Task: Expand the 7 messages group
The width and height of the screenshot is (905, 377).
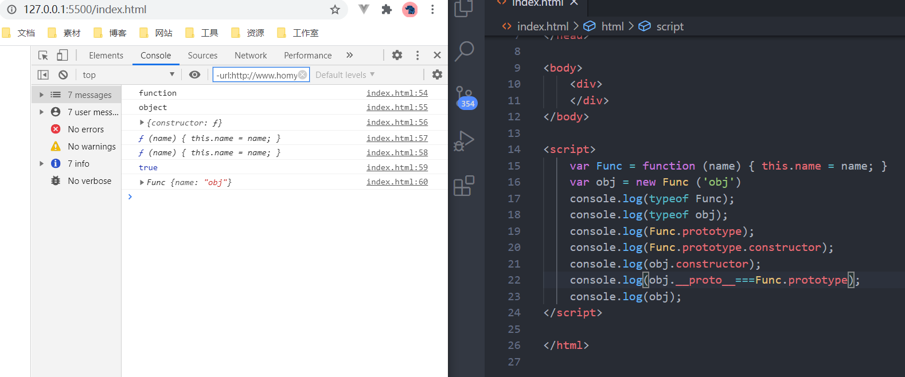Action: 41,95
